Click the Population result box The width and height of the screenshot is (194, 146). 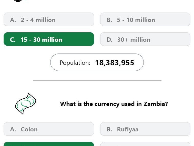pyautogui.click(x=97, y=62)
